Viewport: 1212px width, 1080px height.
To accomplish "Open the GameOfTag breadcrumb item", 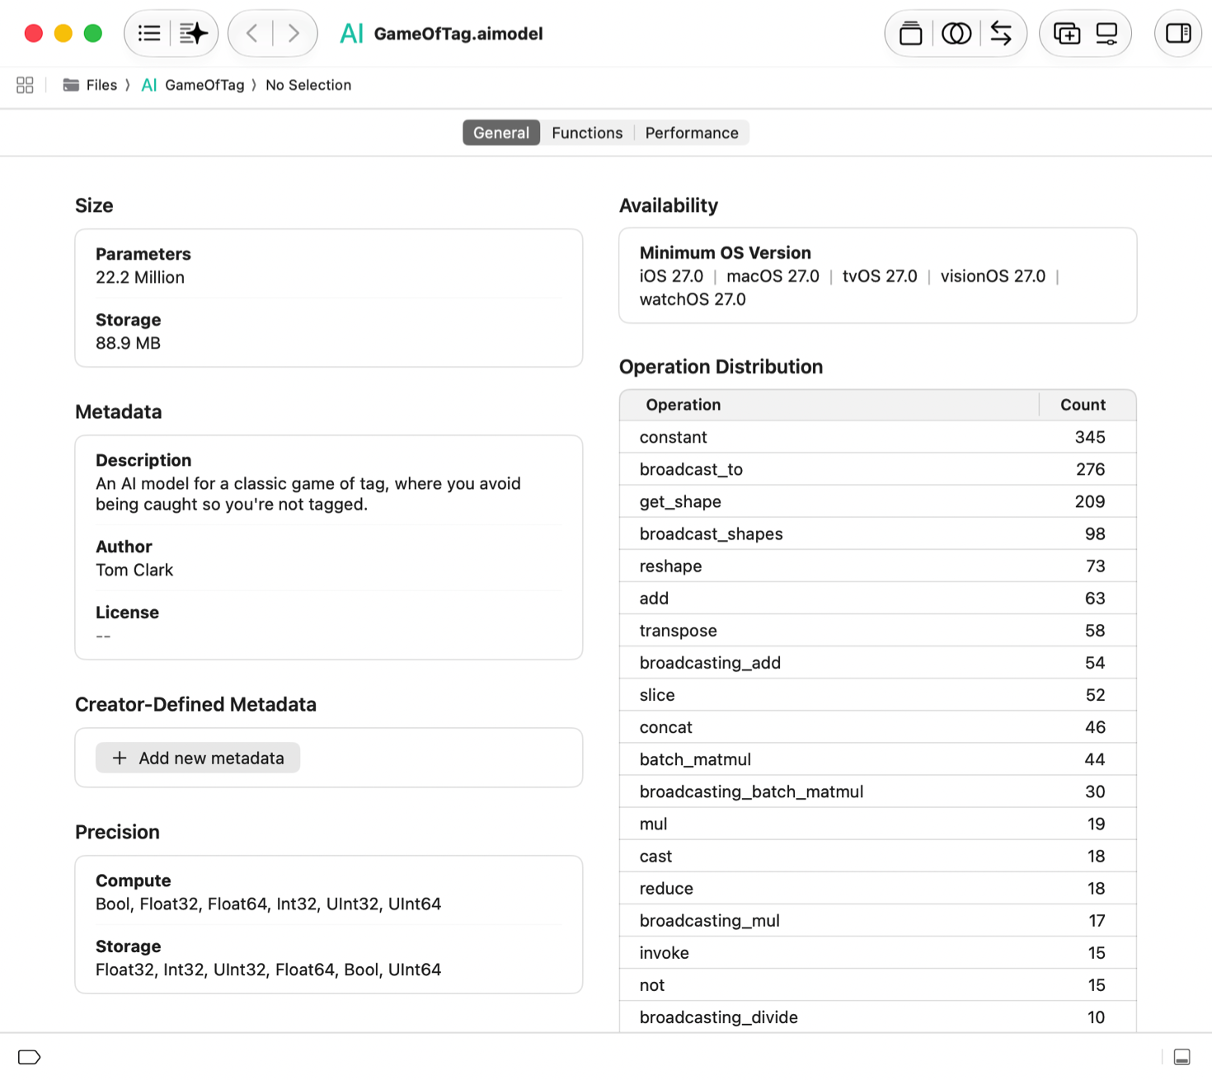I will [194, 85].
